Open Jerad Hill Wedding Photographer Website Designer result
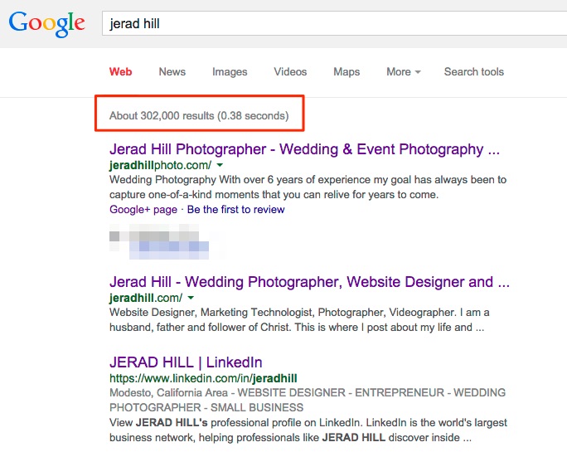567x452 pixels. [x=309, y=282]
